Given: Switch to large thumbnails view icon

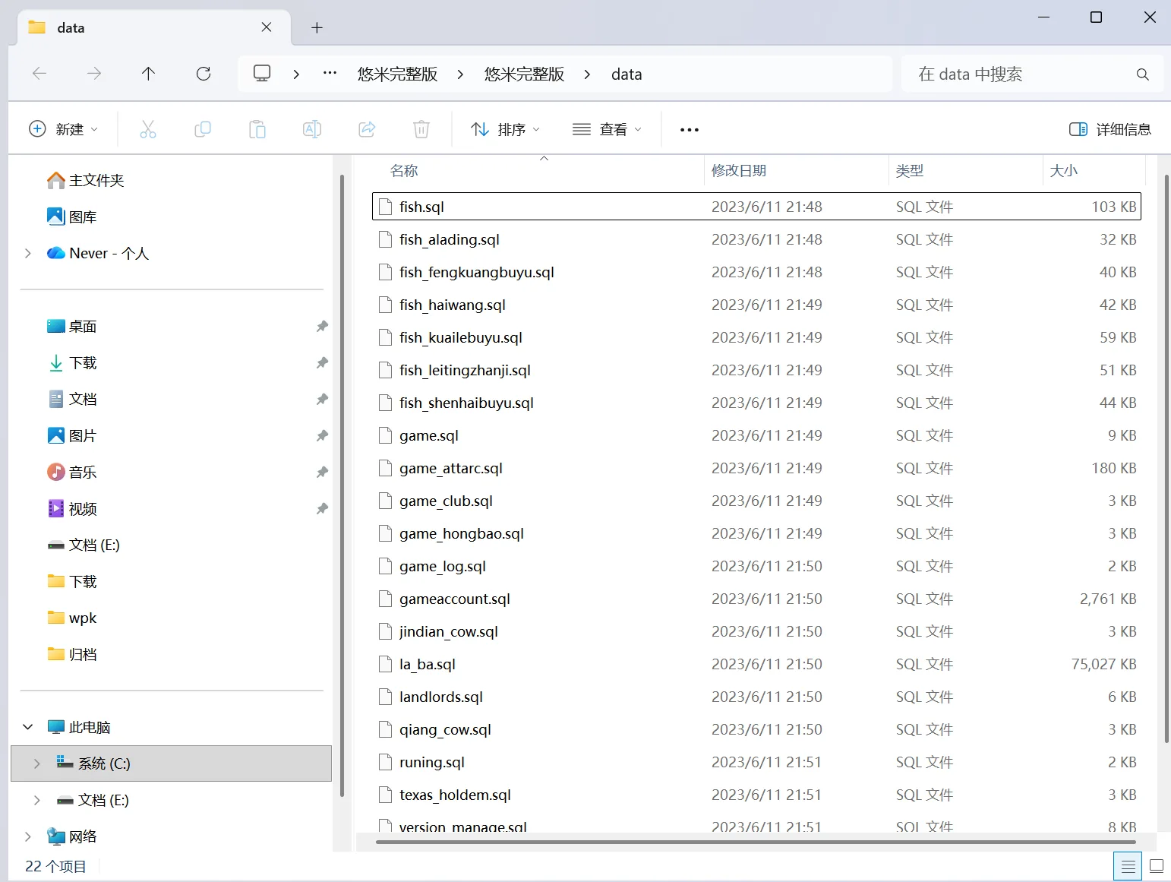Looking at the screenshot, I should coord(1157,866).
